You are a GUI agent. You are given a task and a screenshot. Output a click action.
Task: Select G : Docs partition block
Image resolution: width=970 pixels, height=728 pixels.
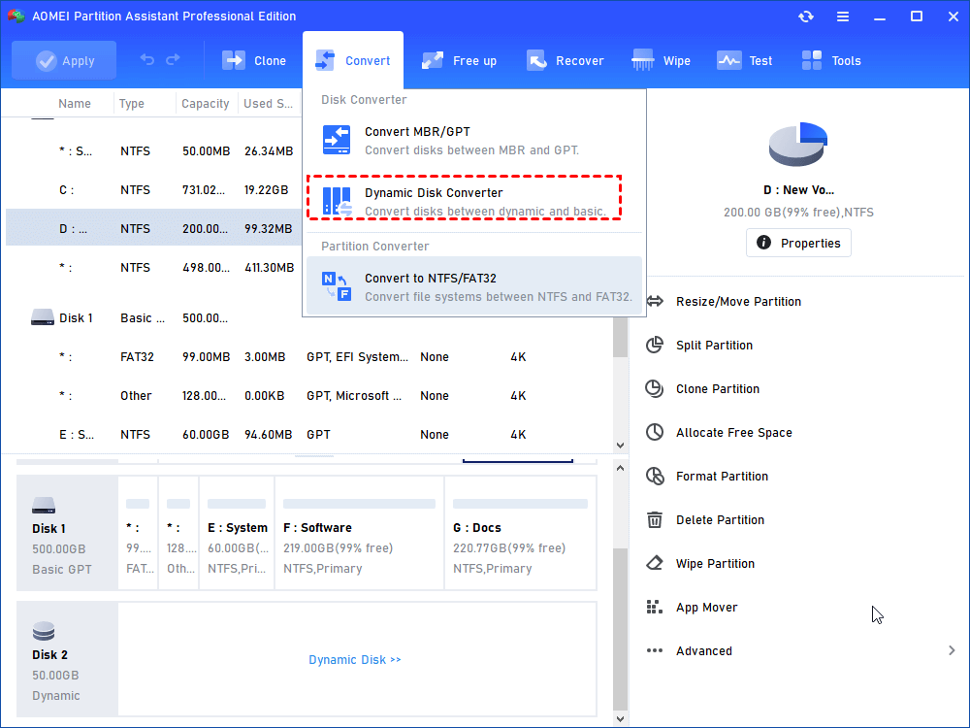(x=520, y=534)
